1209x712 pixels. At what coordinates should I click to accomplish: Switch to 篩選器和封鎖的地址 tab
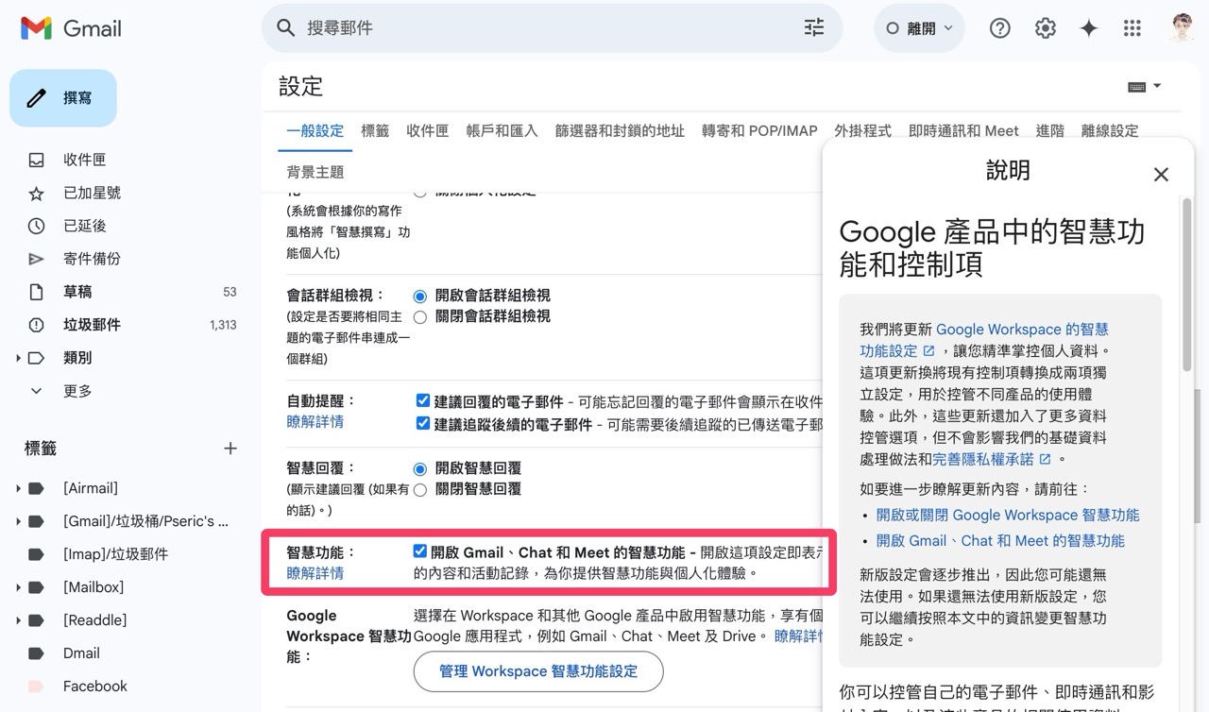click(x=620, y=131)
